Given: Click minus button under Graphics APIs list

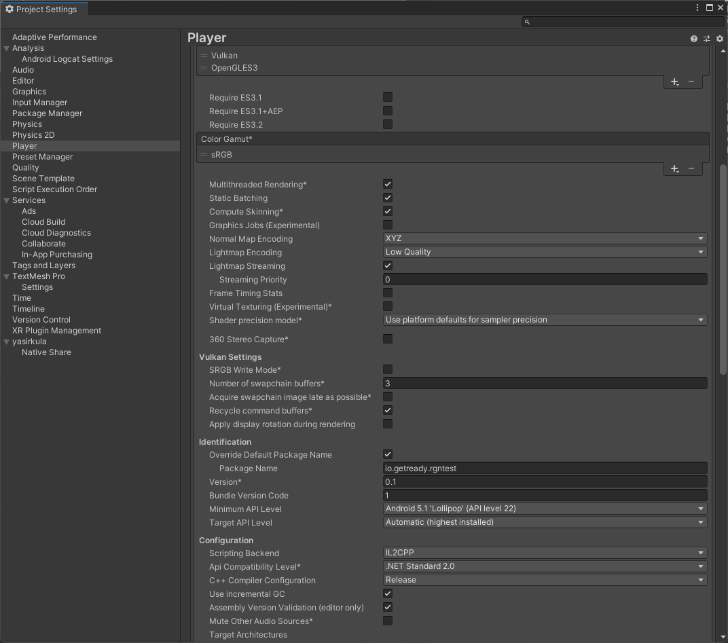Looking at the screenshot, I should (691, 81).
